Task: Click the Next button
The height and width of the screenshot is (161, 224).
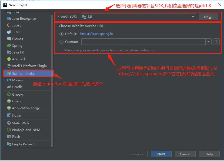Action: point(161,154)
